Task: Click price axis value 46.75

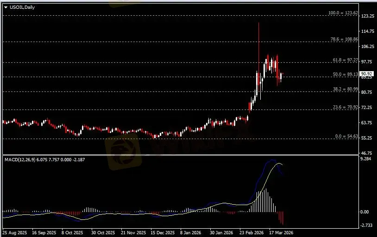Action: click(368, 153)
